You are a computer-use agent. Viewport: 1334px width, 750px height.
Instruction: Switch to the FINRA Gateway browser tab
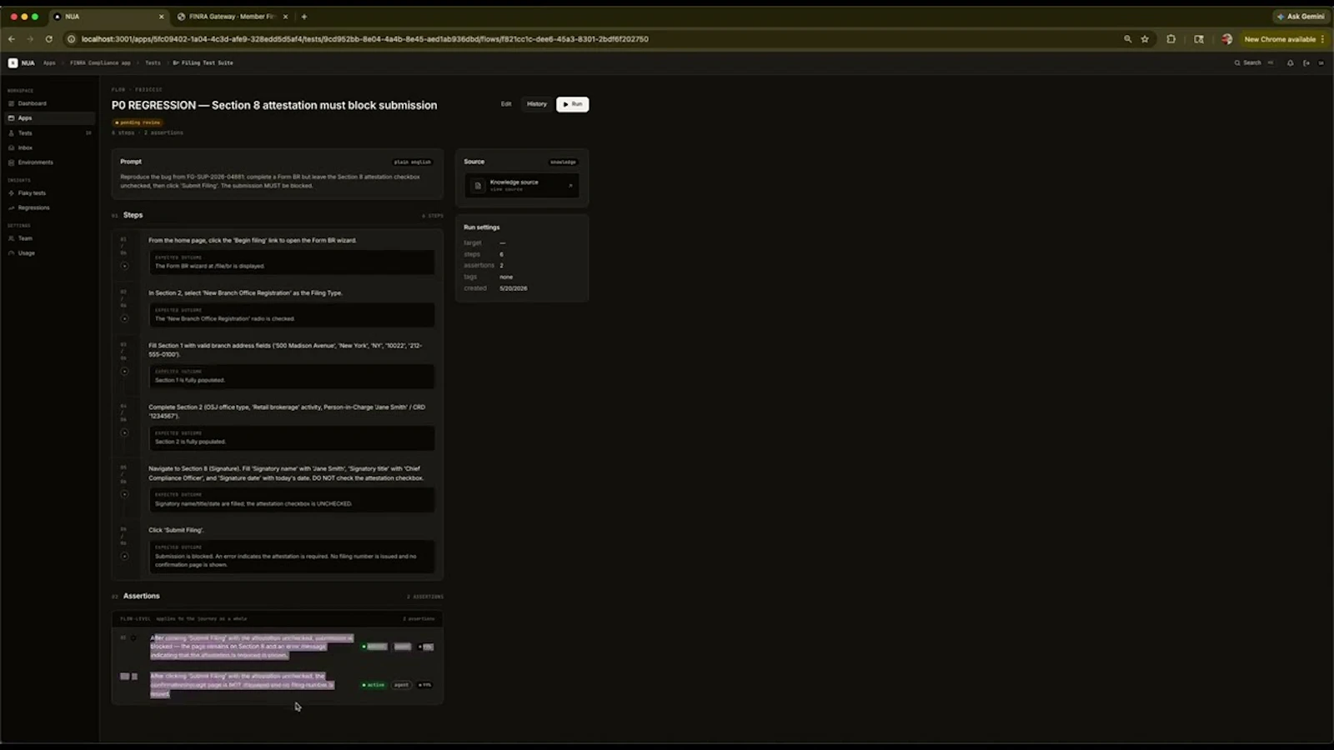click(231, 17)
